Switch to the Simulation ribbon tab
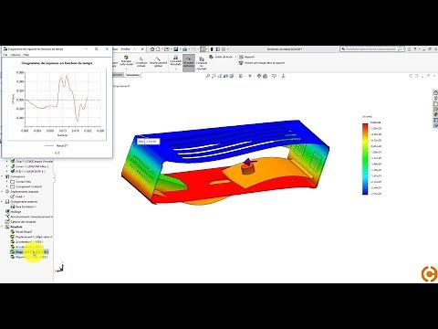Screen dimensions: 438x329 pyautogui.click(x=132, y=75)
